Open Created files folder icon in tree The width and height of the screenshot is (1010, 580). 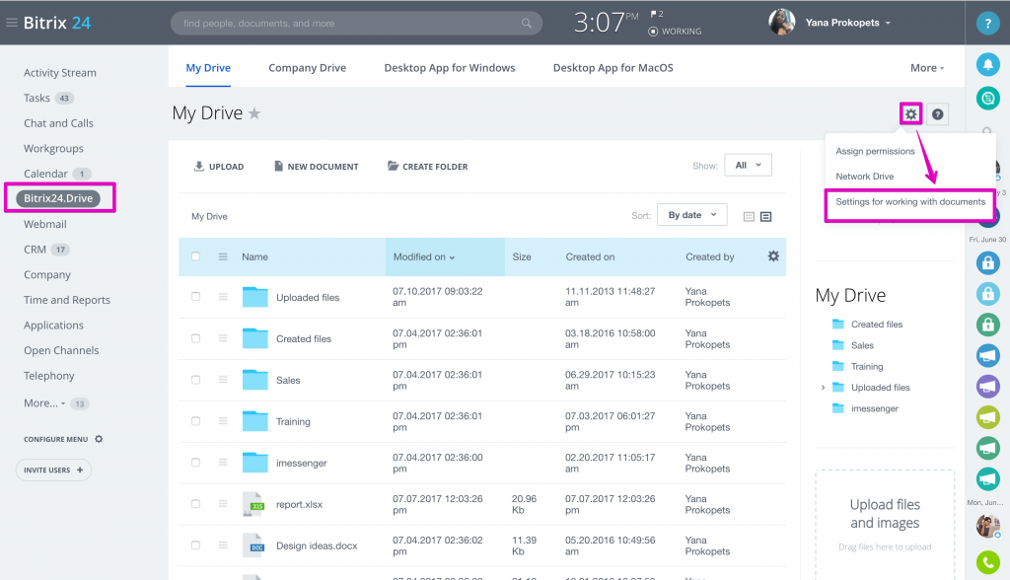click(838, 325)
